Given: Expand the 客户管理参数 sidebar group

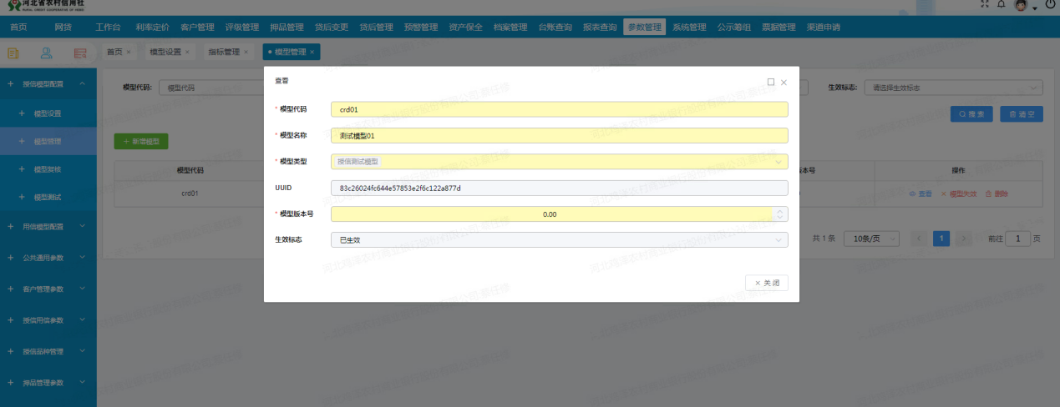Looking at the screenshot, I should (83, 289).
